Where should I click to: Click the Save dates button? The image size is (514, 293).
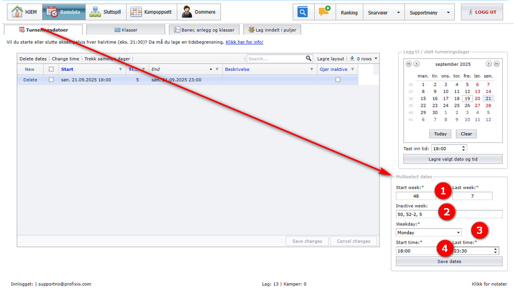tap(449, 261)
